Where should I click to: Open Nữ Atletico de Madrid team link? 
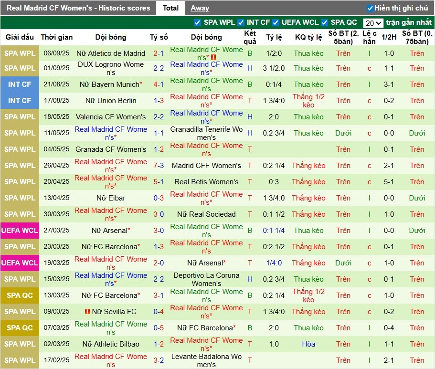[x=111, y=53]
